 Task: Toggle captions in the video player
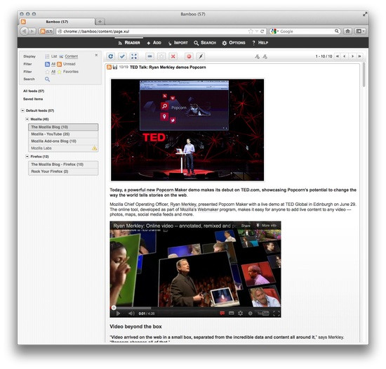click(231, 313)
